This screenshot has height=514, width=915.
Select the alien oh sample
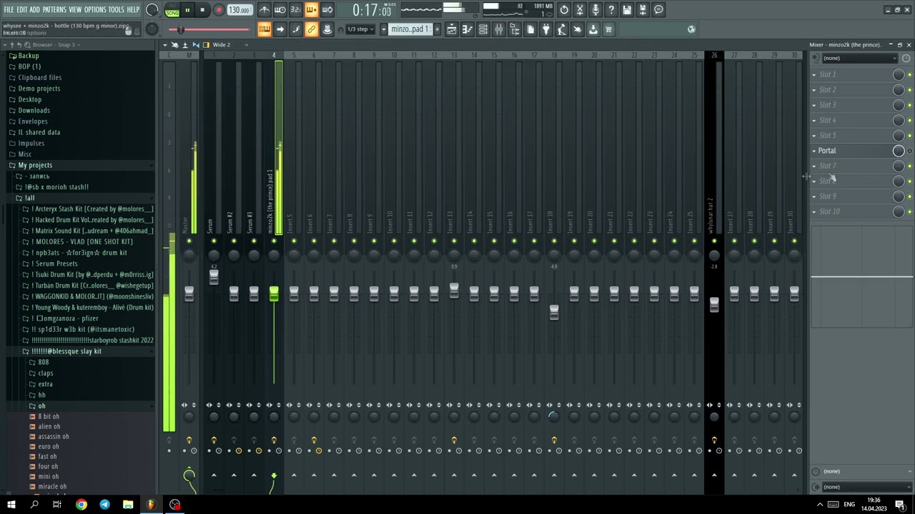click(49, 426)
